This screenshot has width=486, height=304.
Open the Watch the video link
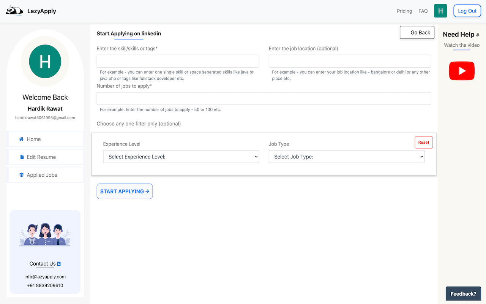click(461, 45)
